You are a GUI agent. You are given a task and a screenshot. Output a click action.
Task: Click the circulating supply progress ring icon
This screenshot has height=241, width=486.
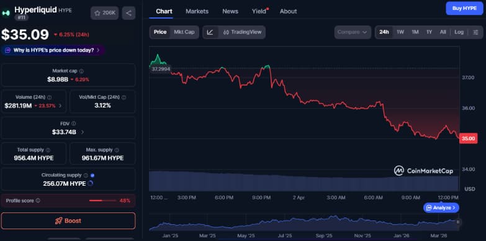point(91,184)
